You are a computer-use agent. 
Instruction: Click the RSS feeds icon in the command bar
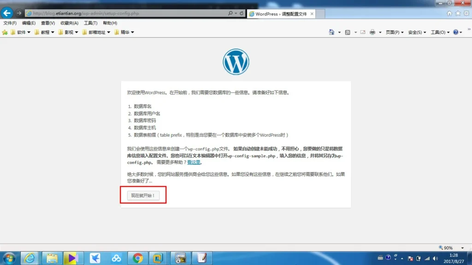(x=348, y=32)
